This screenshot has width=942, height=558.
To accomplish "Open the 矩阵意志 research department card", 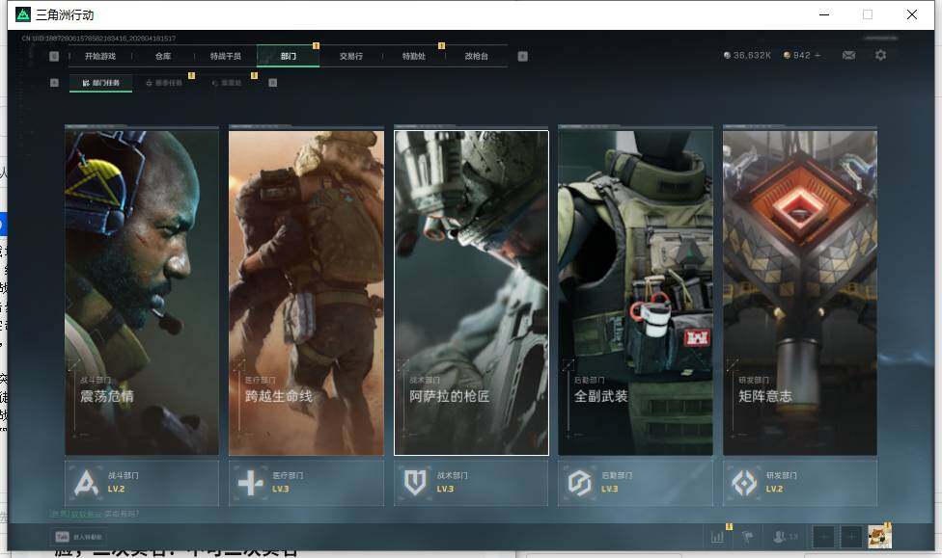I will coord(800,293).
